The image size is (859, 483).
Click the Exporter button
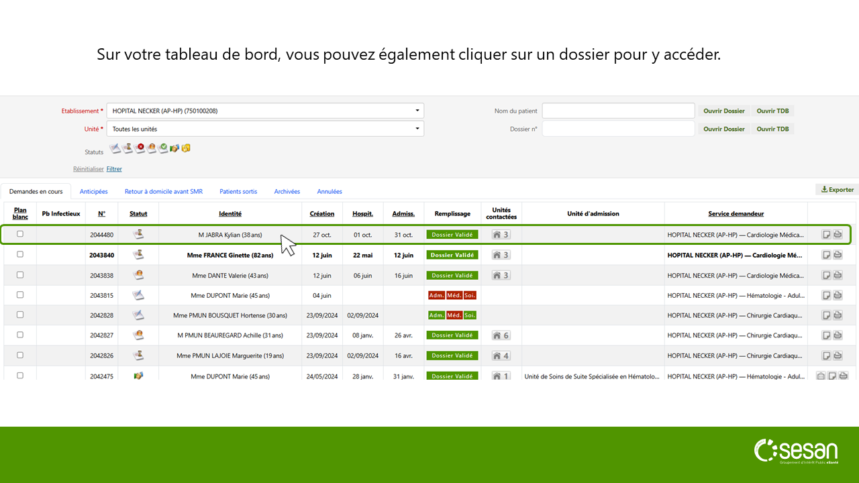(837, 190)
